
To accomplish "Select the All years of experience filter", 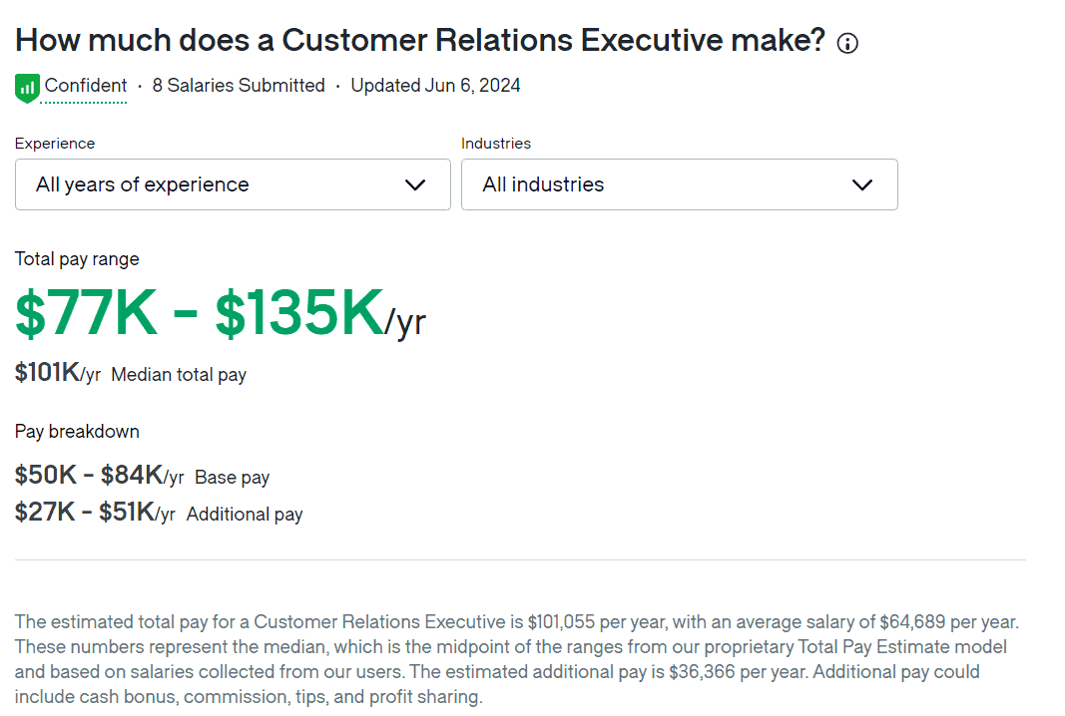I will pyautogui.click(x=233, y=184).
